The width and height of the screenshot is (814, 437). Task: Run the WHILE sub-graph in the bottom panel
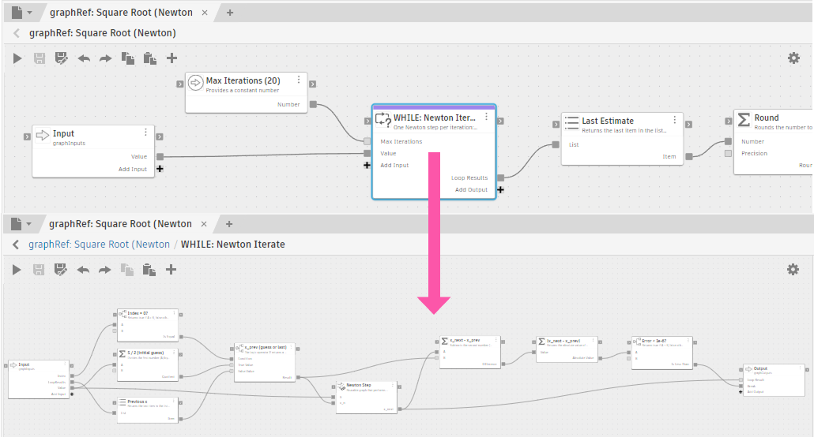tap(17, 270)
